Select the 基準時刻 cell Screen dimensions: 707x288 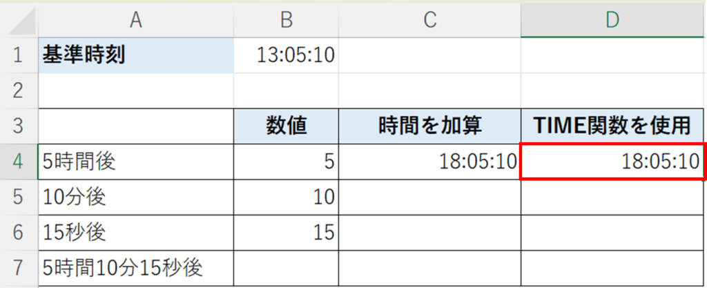click(x=136, y=55)
